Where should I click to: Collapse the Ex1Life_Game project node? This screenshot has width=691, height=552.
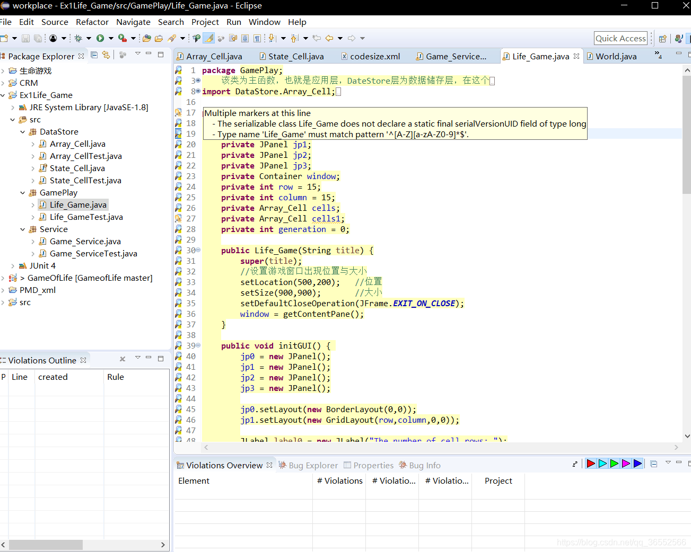point(3,95)
